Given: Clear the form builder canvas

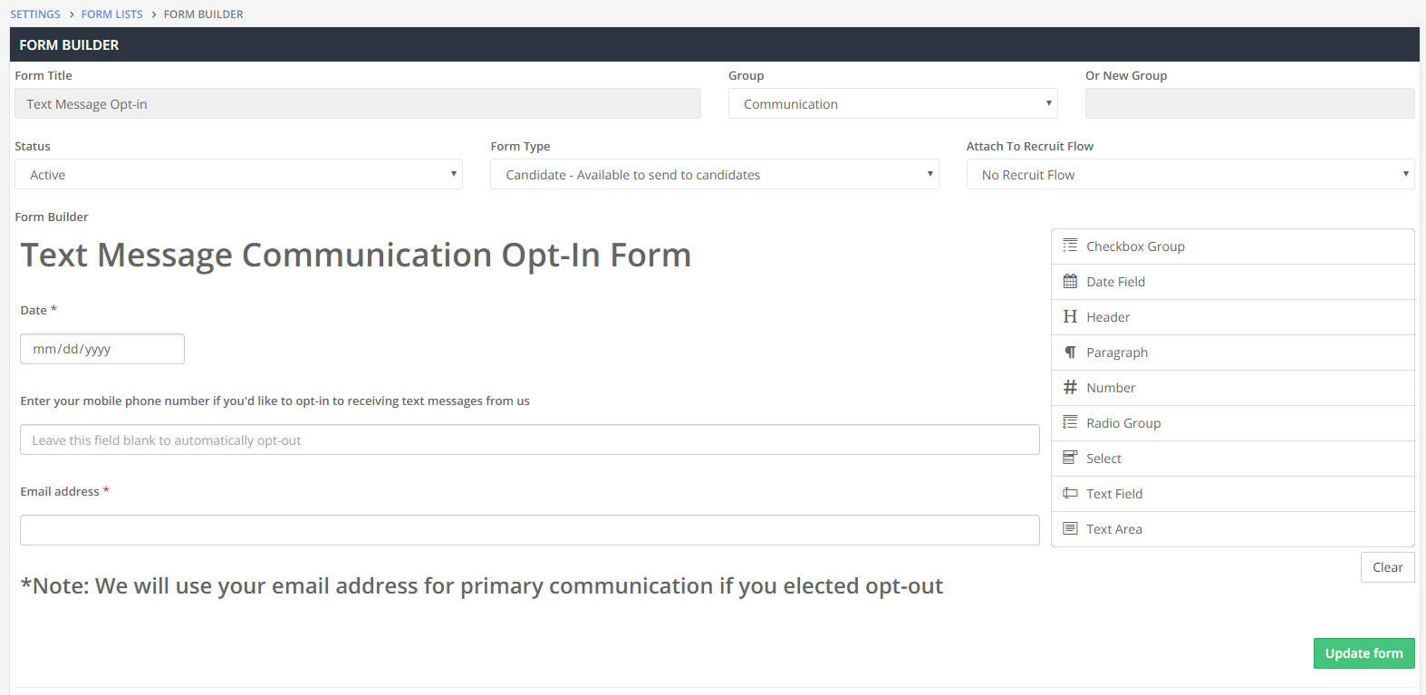Looking at the screenshot, I should (x=1387, y=566).
